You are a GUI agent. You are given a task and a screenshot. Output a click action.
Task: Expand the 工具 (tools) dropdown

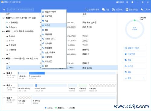[145, 10]
